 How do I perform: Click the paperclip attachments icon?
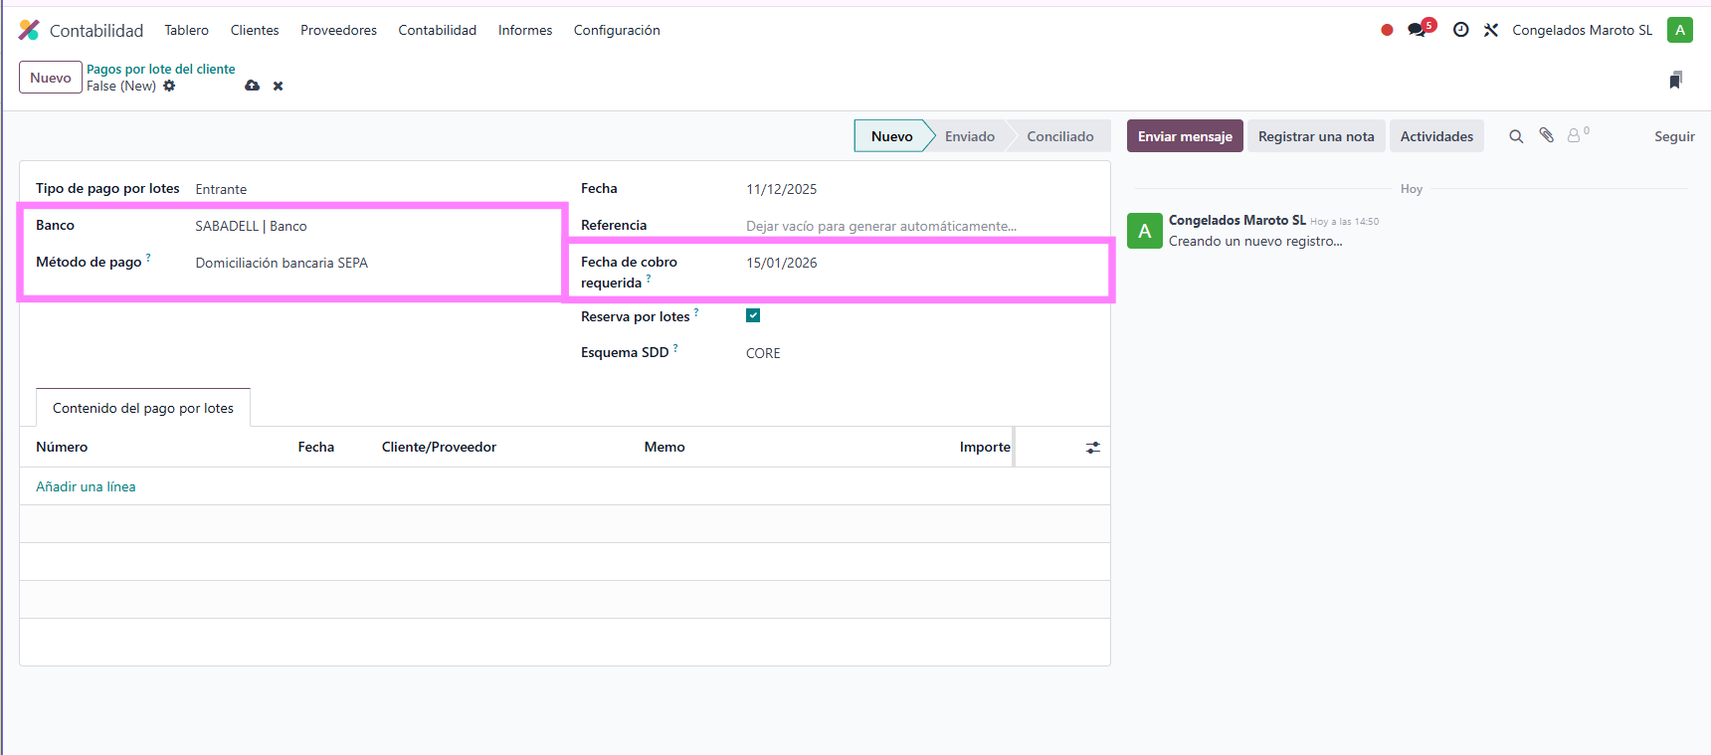coord(1546,136)
